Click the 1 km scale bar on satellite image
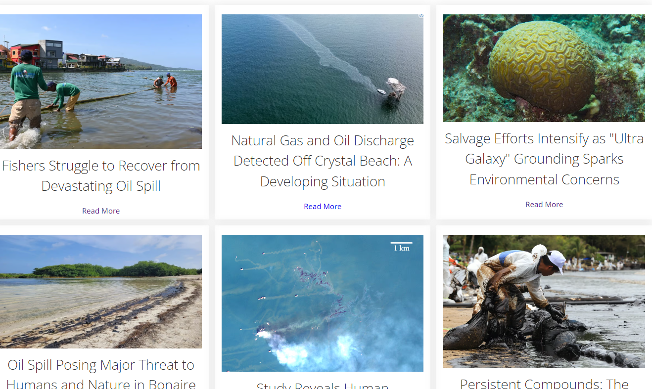The height and width of the screenshot is (389, 652). 401,247
